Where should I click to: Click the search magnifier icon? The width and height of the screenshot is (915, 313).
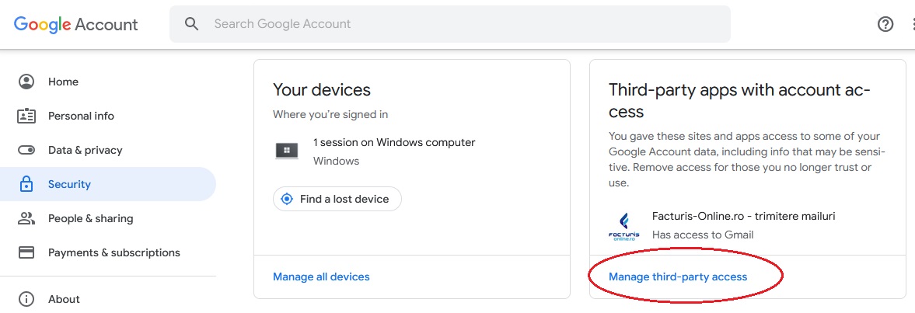click(191, 24)
